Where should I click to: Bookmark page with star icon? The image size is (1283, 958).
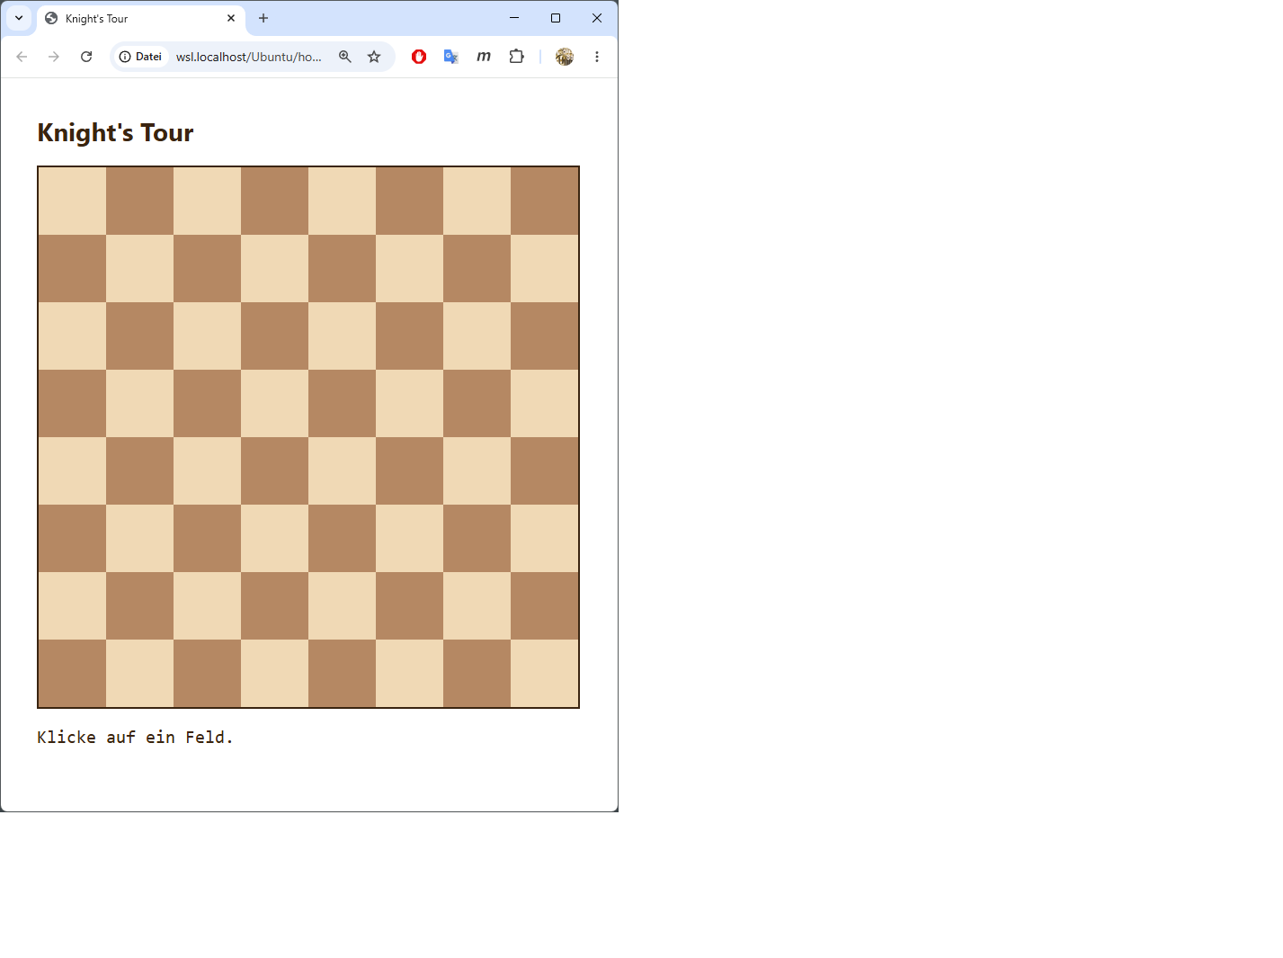pos(374,57)
